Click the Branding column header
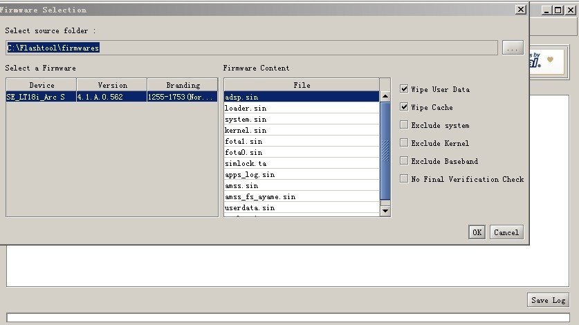The width and height of the screenshot is (579, 325). point(183,85)
